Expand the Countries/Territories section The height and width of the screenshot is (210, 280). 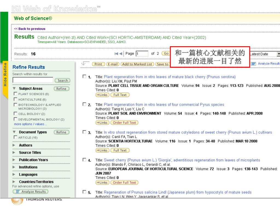(x=14, y=182)
